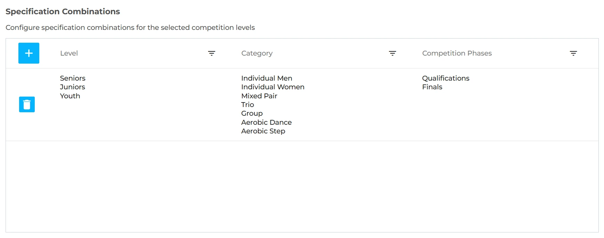Add a new specification combination row

click(x=29, y=53)
